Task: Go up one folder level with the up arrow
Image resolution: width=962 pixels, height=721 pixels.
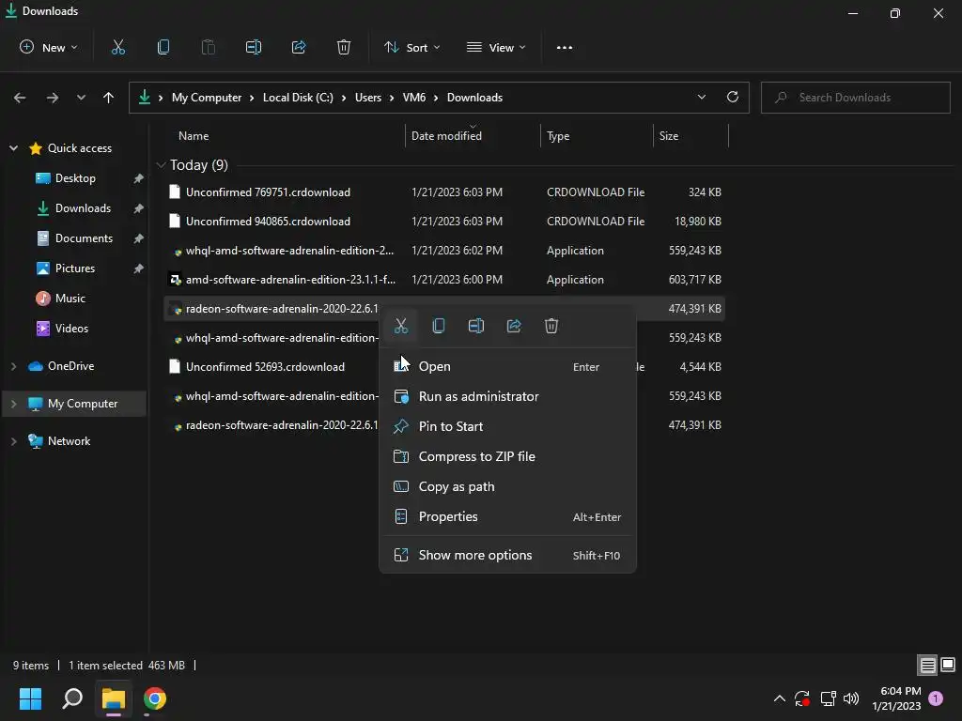Action: (x=109, y=98)
